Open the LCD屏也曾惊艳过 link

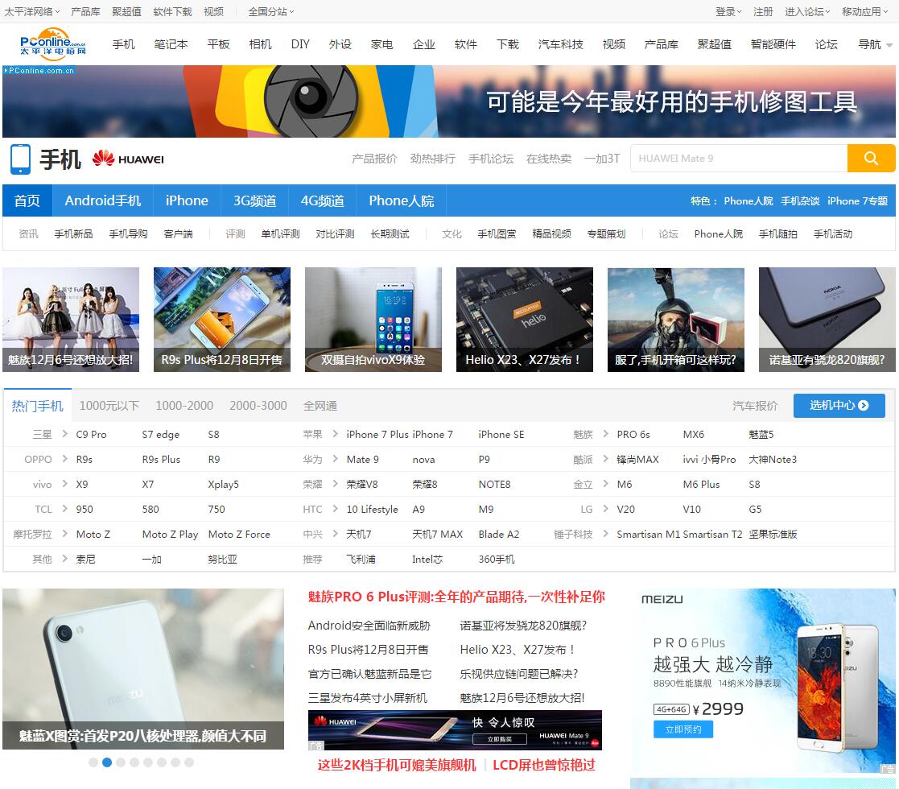point(544,765)
